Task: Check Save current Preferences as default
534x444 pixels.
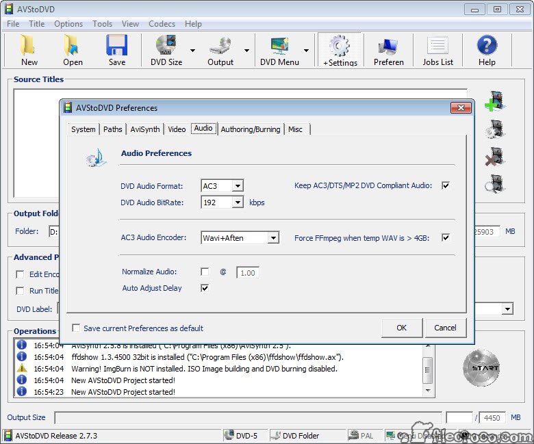Action: coord(76,328)
